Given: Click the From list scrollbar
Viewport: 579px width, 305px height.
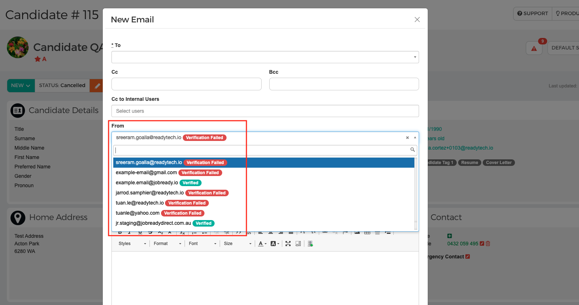Looking at the screenshot, I should click(416, 193).
